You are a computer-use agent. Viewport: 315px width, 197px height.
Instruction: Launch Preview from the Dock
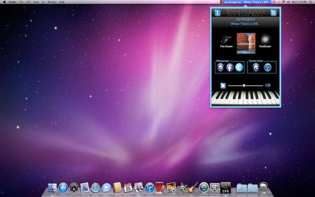[x=139, y=188]
